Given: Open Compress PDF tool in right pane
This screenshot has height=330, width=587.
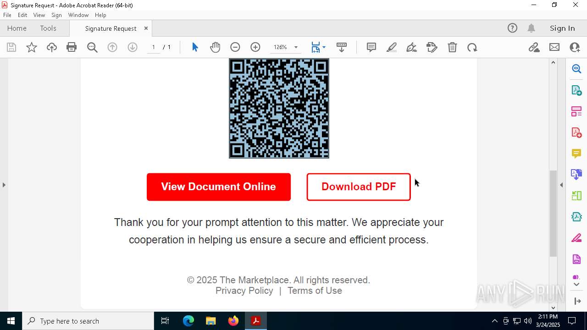Looking at the screenshot, I should tap(576, 217).
